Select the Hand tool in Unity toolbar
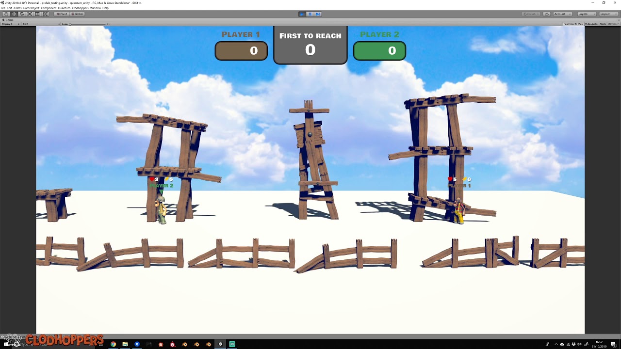This screenshot has height=349, width=621. point(6,14)
